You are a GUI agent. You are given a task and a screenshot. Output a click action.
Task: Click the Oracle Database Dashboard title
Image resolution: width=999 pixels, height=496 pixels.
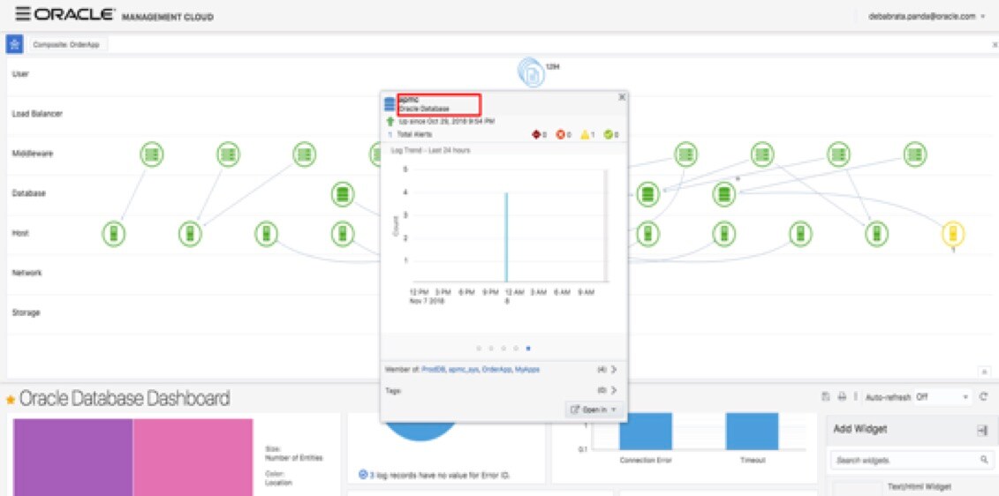125,399
